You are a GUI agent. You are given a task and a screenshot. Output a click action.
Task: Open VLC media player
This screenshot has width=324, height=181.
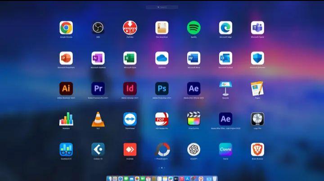(x=98, y=119)
